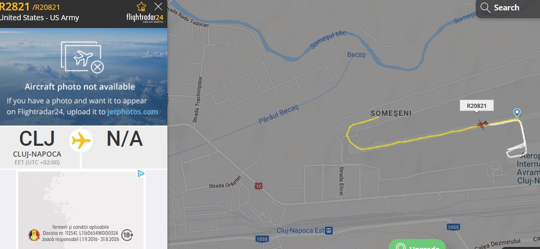Click the R20821 callsign label on map
This screenshot has width=540, height=249.
(x=477, y=106)
